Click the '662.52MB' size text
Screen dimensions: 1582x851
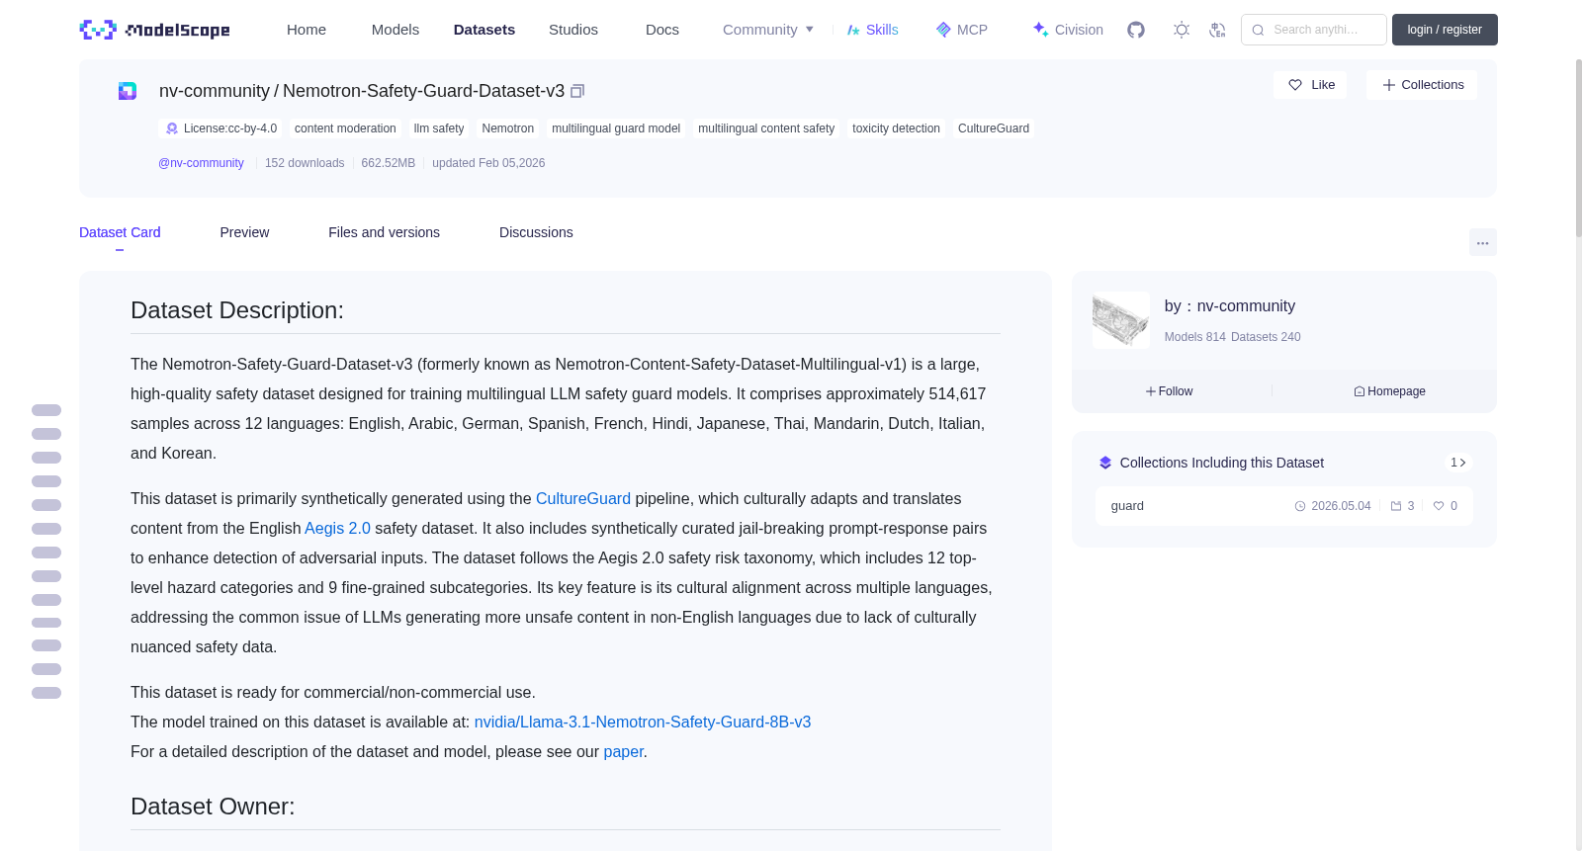[x=389, y=163]
